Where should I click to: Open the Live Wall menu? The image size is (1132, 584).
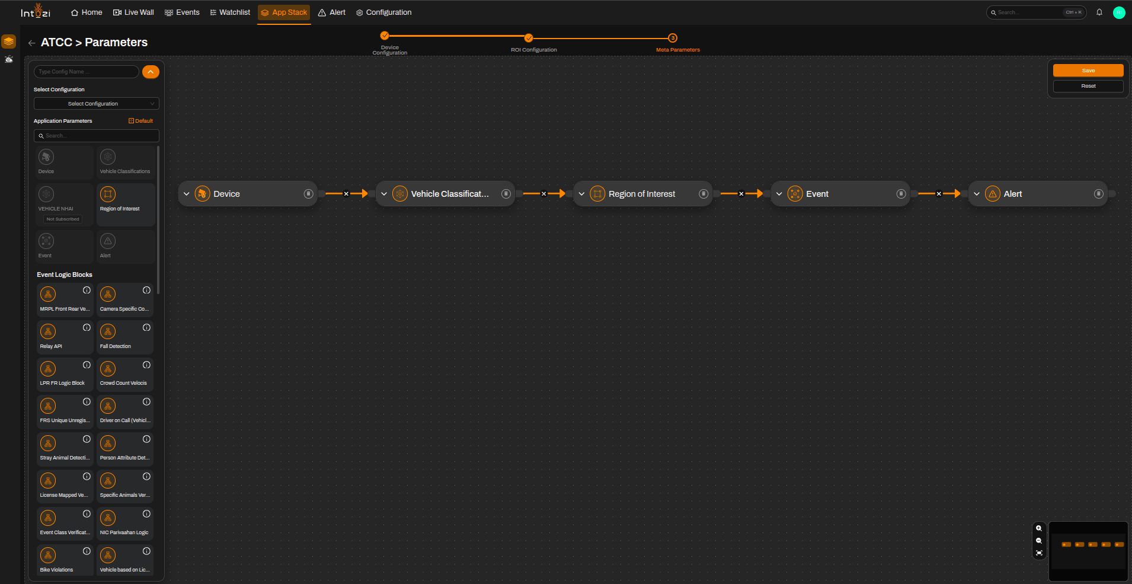[x=133, y=12]
